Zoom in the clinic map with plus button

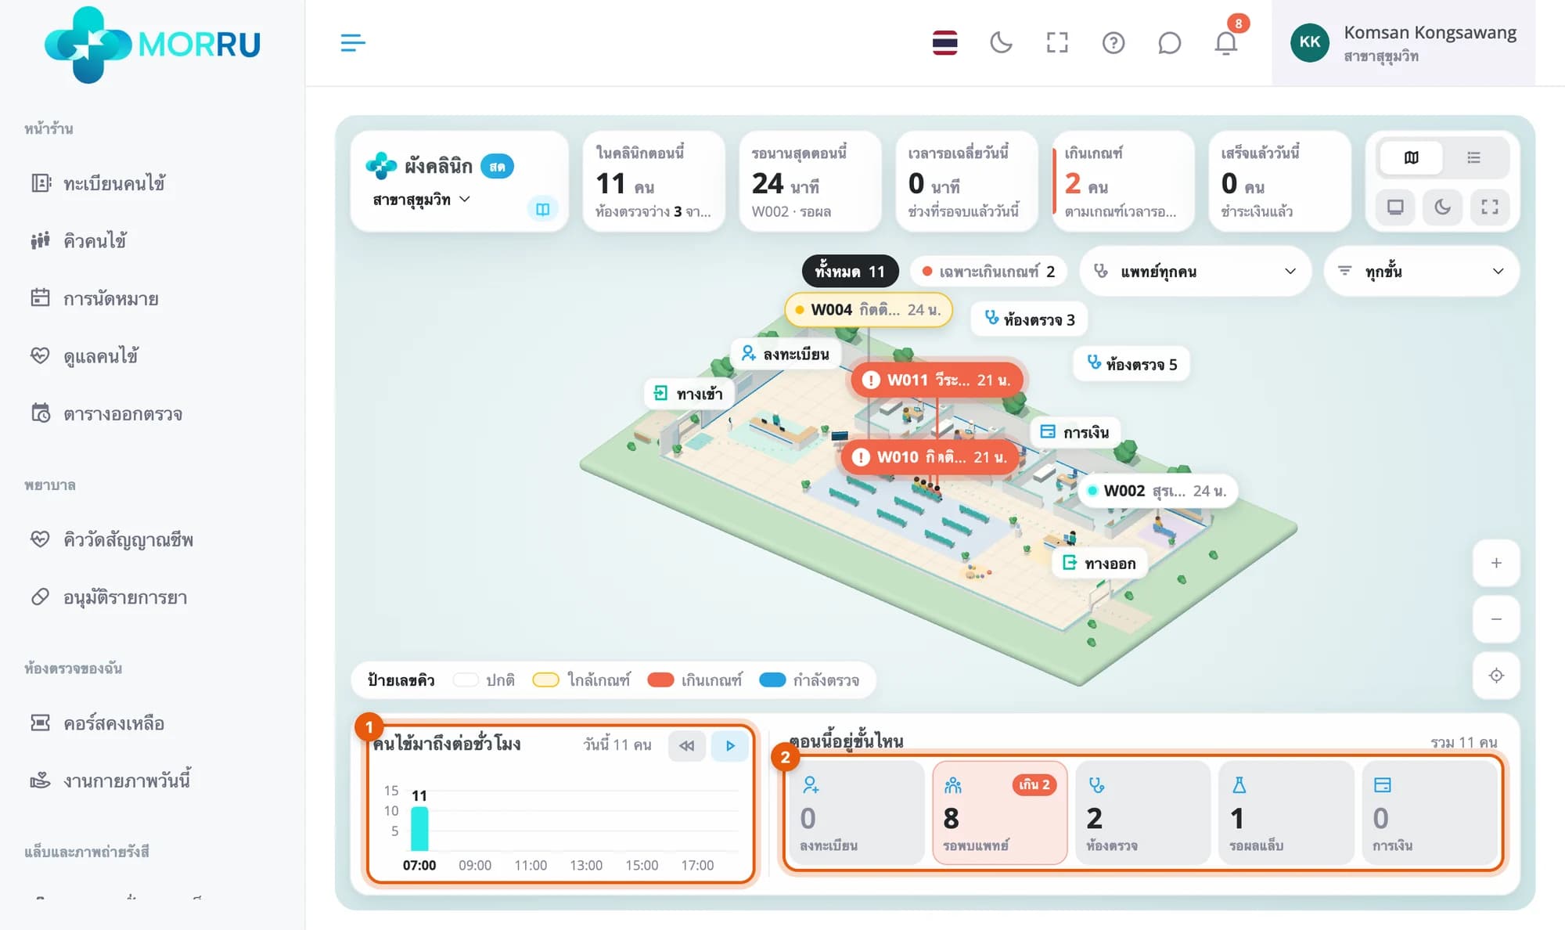coord(1496,563)
